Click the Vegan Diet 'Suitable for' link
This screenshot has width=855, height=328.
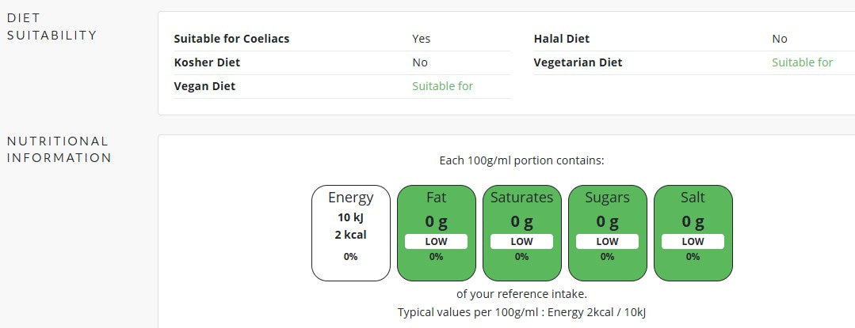click(442, 86)
